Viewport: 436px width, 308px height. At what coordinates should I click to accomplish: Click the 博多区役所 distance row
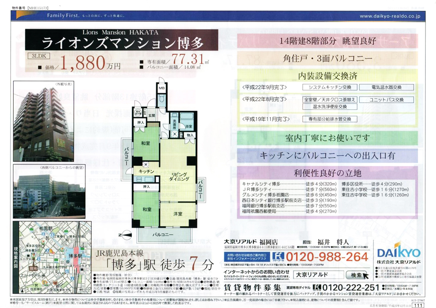click(372, 184)
